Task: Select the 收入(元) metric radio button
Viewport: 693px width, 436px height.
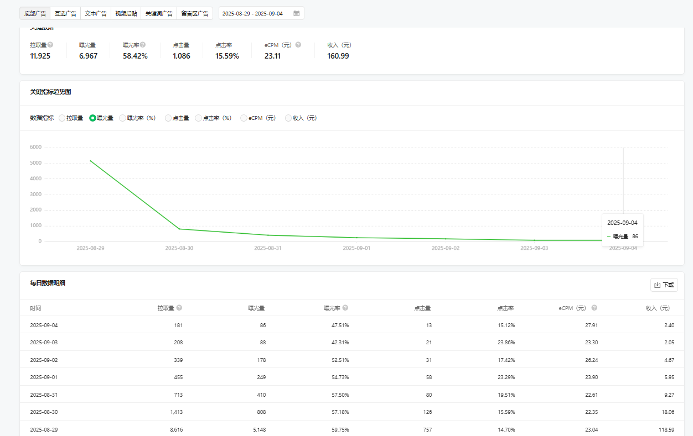Action: [288, 118]
